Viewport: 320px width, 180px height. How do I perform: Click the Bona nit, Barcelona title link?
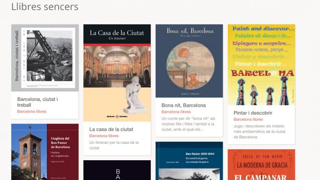click(x=184, y=106)
